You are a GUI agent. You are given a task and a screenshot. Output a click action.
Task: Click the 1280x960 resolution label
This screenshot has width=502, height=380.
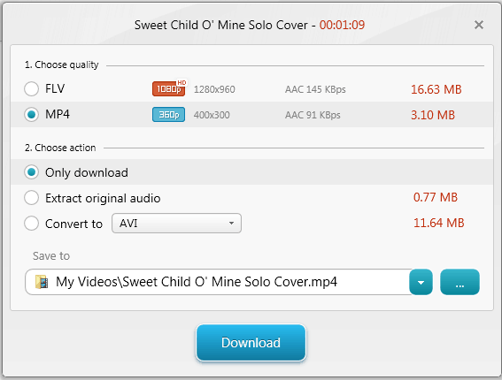click(214, 89)
